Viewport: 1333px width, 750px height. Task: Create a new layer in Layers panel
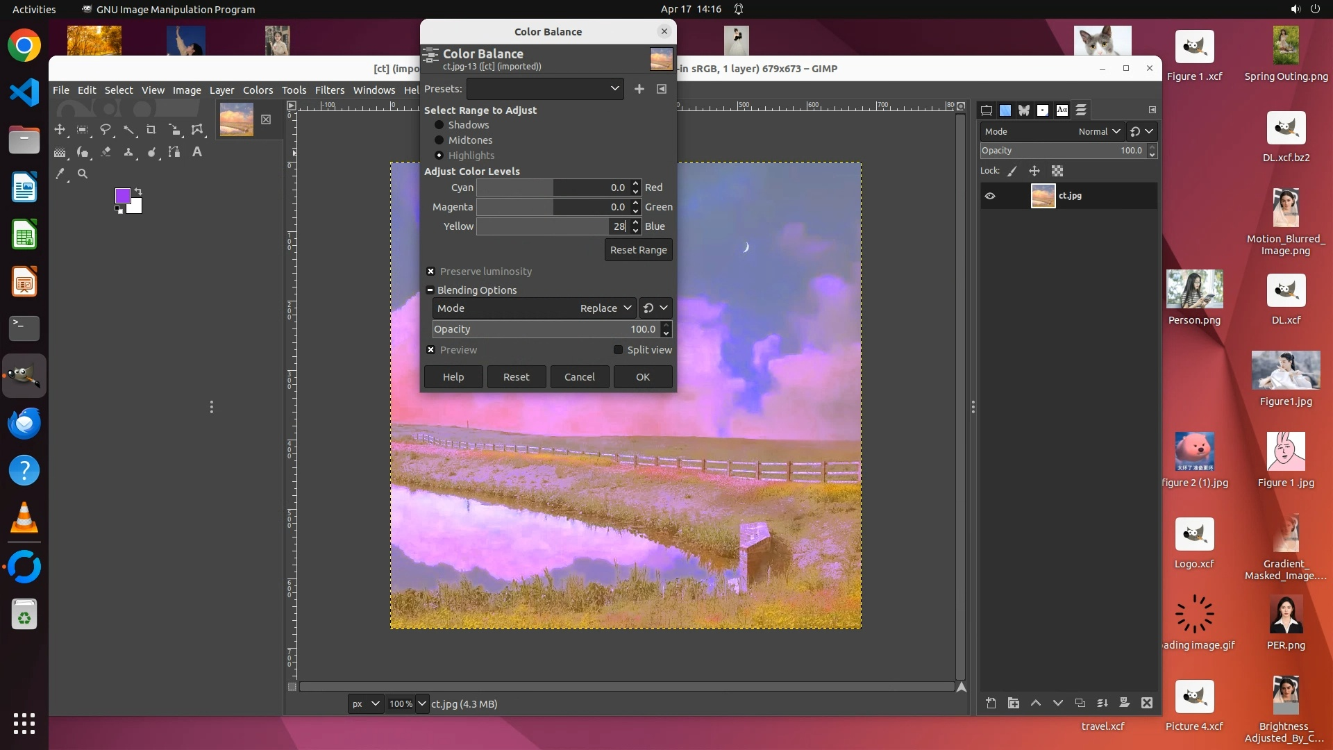[991, 703]
